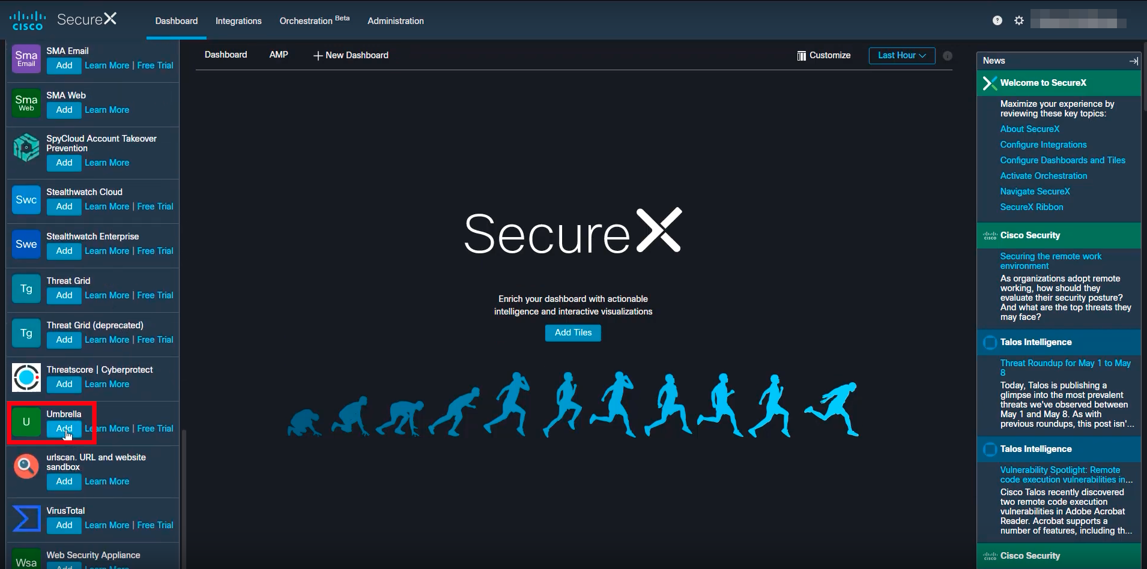Click Customize above the dashboard

coord(830,55)
